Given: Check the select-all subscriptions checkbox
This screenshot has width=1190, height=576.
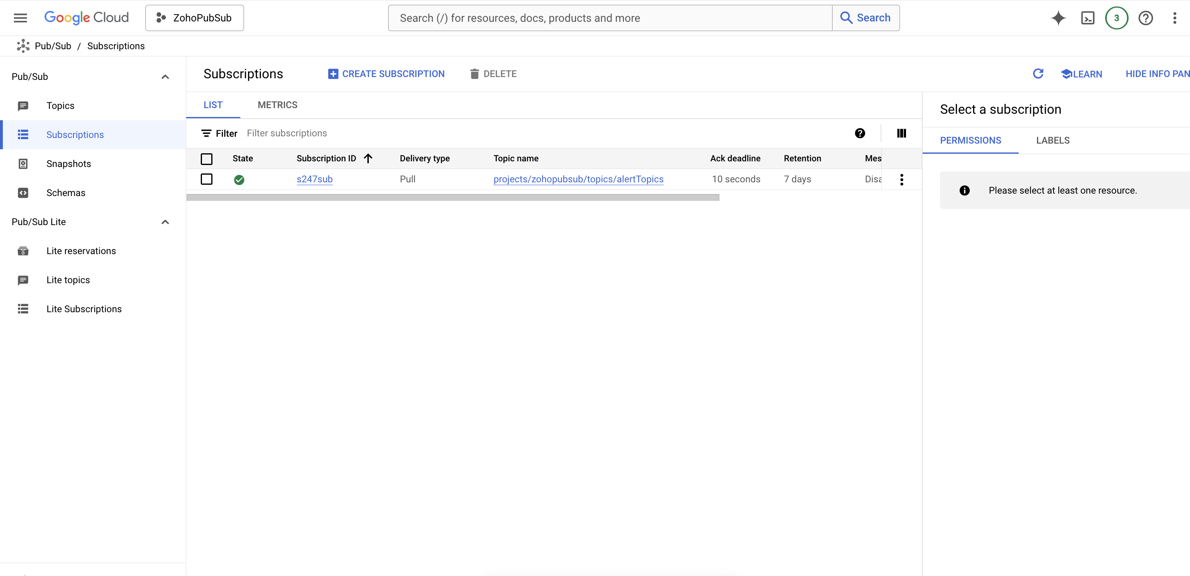Looking at the screenshot, I should pos(206,159).
